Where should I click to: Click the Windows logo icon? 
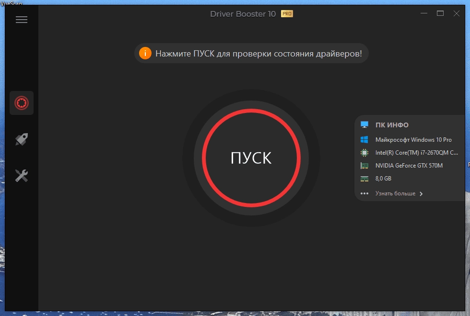[x=364, y=140]
